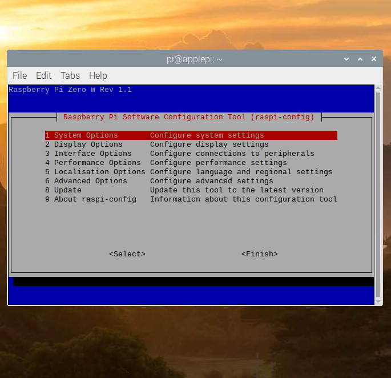Minimize the terminal window
The width and height of the screenshot is (391, 378).
point(346,59)
